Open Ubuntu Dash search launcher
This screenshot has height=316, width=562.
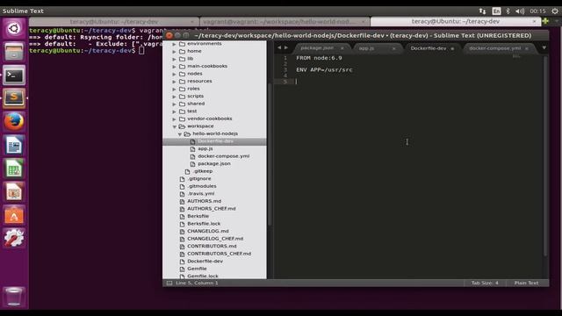[14, 28]
